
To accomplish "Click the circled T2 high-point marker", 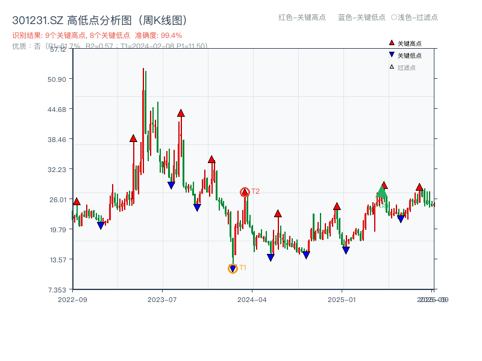I will pyautogui.click(x=245, y=191).
